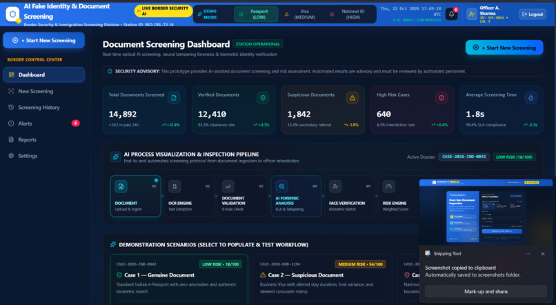Click the Alerts red count badge
Screen dimensions: 556x305
tap(75, 123)
